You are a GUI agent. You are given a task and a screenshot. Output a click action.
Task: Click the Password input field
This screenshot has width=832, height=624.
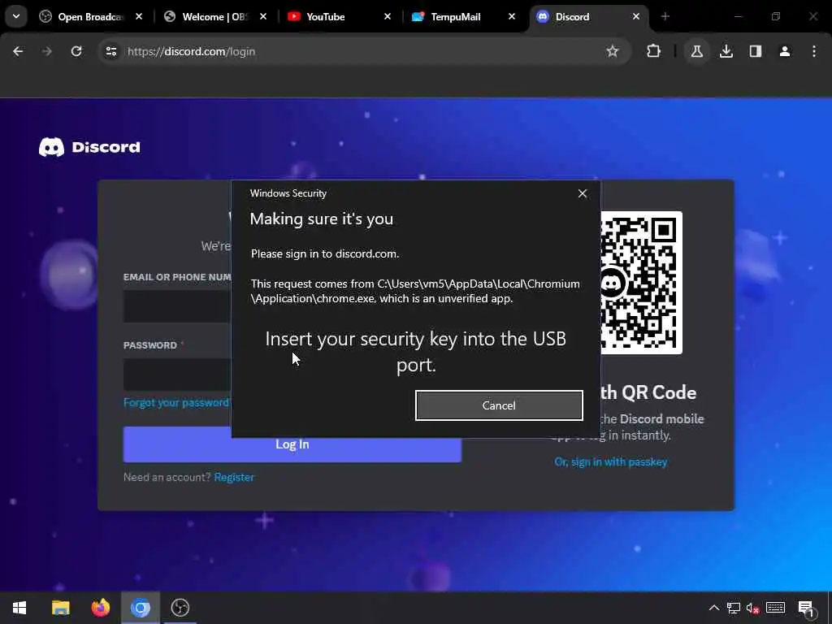pos(177,374)
